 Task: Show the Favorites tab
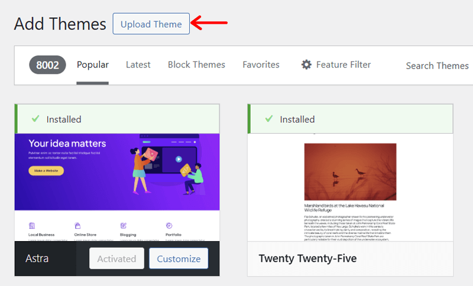point(261,65)
